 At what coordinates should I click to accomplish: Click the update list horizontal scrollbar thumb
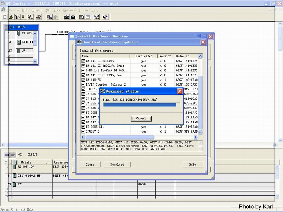click(x=120, y=137)
